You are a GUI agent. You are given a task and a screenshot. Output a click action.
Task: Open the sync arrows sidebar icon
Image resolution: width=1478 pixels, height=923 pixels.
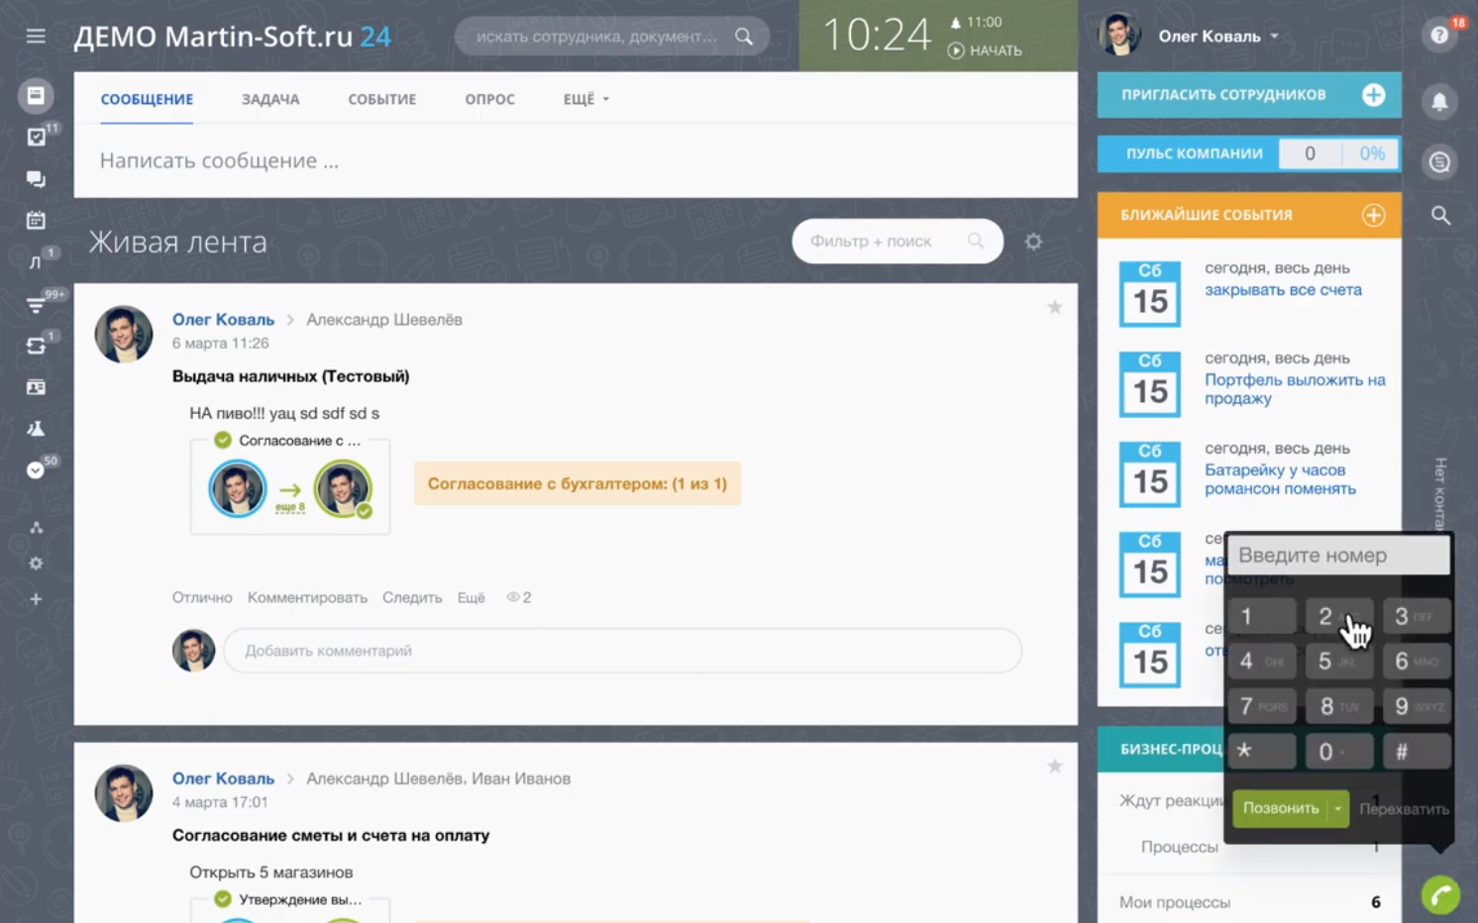[x=36, y=346]
